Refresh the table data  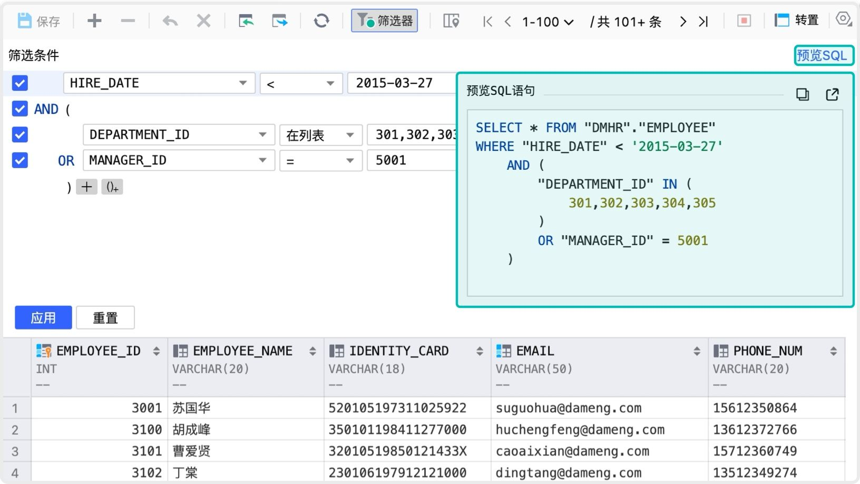click(321, 21)
